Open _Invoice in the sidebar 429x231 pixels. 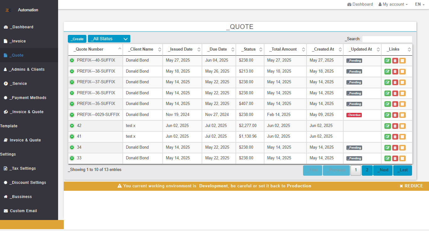point(29,41)
